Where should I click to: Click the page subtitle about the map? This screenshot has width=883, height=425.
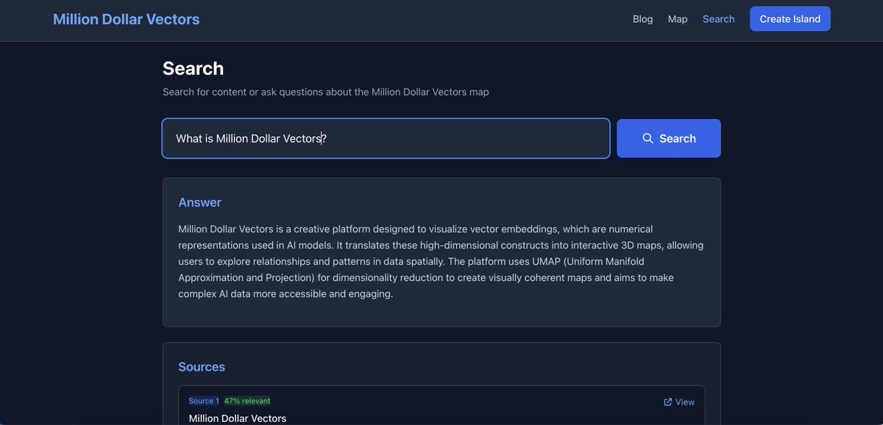[x=326, y=92]
